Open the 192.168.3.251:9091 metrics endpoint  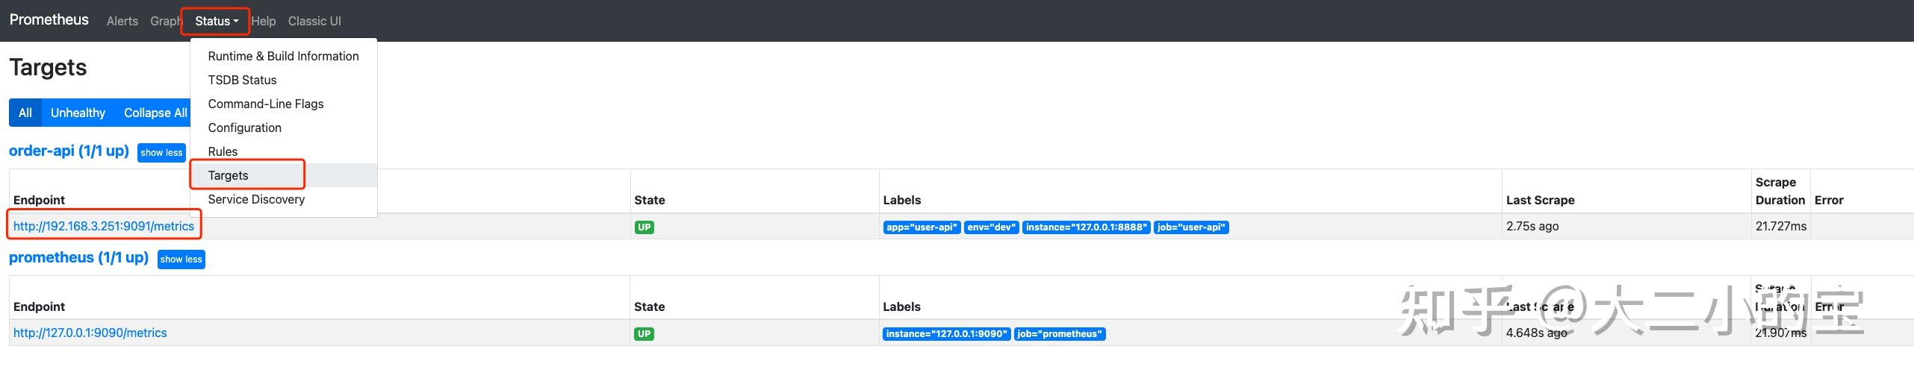[104, 226]
